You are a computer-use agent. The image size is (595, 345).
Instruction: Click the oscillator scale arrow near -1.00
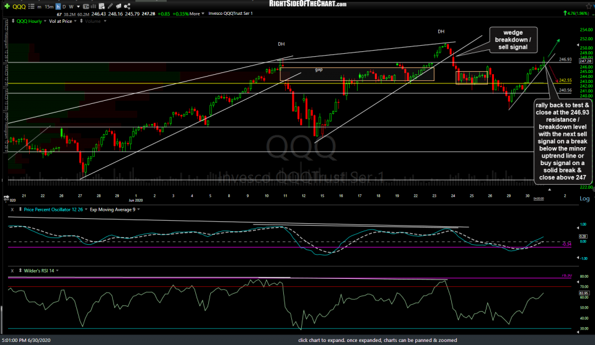578,258
